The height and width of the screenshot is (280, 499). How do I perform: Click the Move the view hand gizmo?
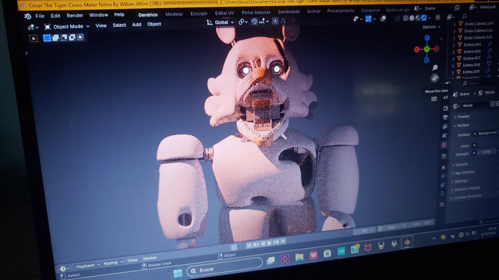434,77
